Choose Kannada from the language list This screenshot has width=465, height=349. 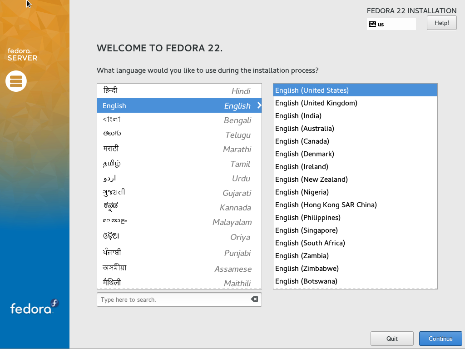point(179,207)
